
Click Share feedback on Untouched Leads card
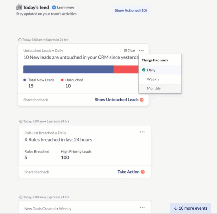[36, 100]
